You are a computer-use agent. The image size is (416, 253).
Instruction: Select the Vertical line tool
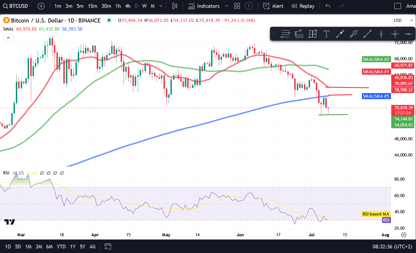(381, 34)
